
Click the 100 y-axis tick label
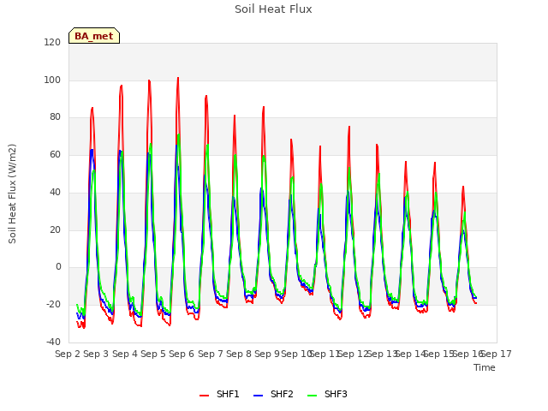tap(52, 80)
